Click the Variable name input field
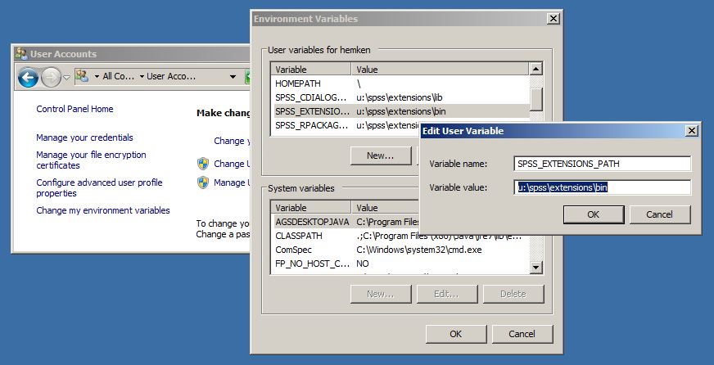Screen dimensions: 714x365 point(602,164)
